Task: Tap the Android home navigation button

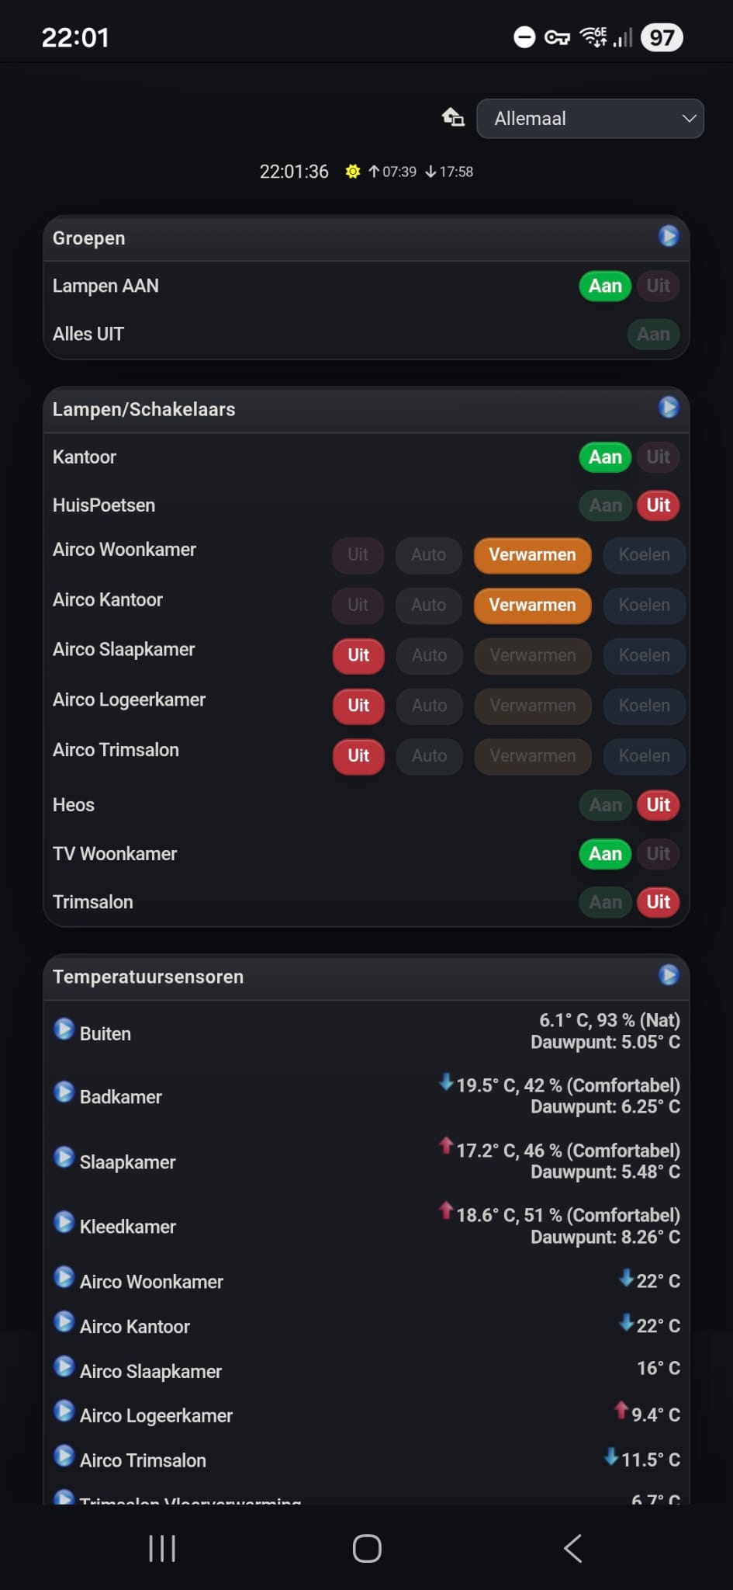Action: 367,1548
